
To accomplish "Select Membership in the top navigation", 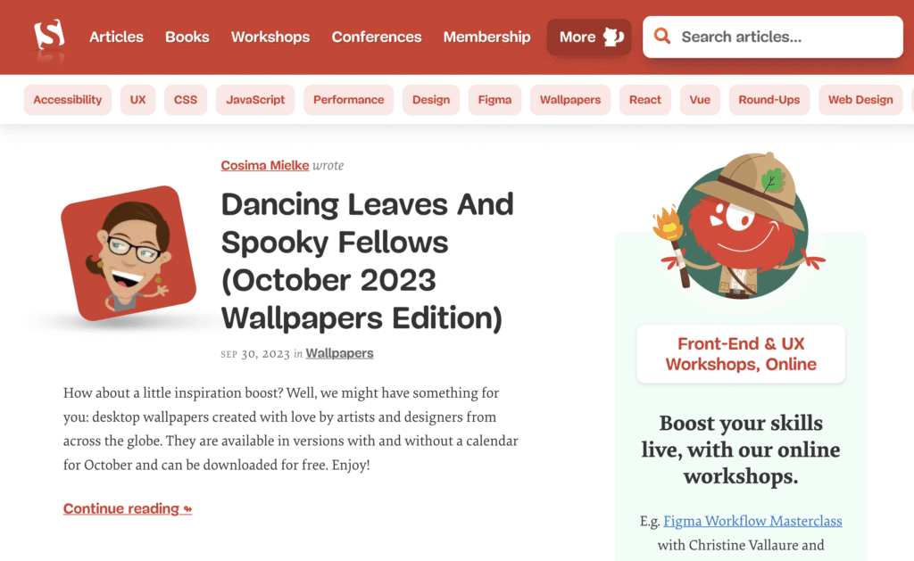I will [x=486, y=37].
